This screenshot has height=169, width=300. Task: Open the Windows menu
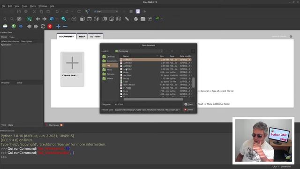(x=43, y=6)
